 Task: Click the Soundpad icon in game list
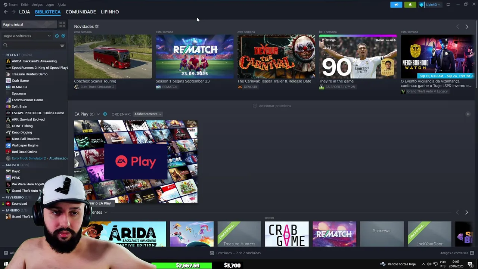[8, 204]
